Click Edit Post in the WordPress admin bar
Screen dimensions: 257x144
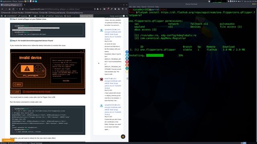tap(50, 16)
